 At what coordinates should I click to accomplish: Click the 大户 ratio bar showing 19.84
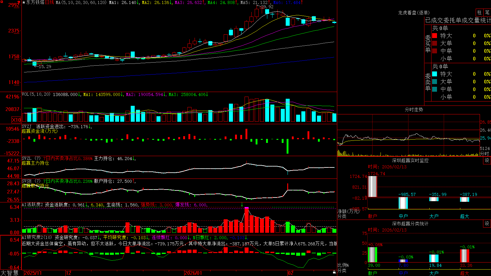coord(434,259)
